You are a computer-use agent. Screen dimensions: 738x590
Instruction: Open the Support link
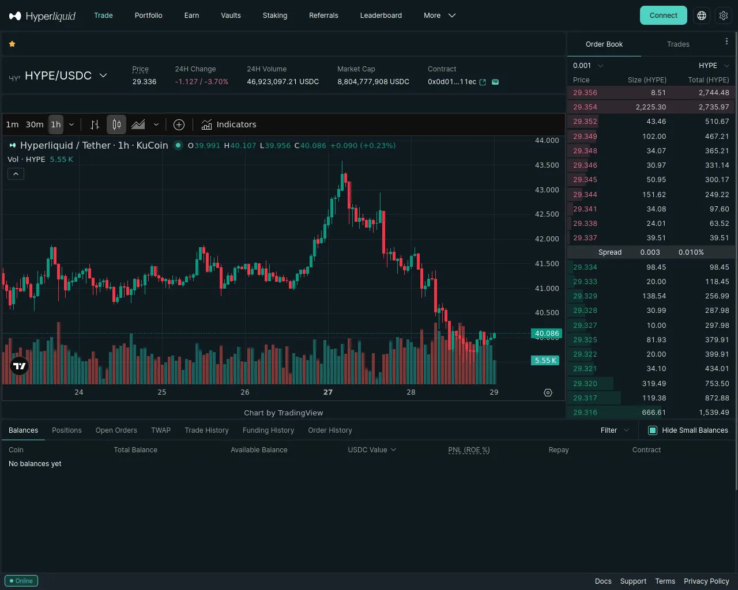633,581
